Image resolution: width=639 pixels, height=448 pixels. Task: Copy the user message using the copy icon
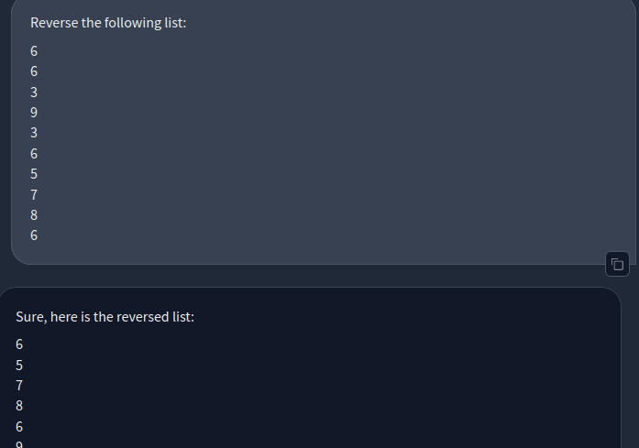pos(617,265)
